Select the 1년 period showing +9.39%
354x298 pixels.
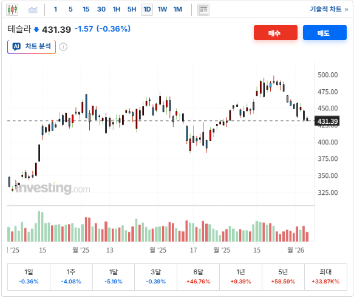(x=240, y=277)
